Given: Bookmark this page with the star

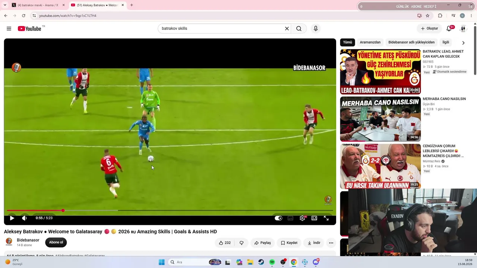Looking at the screenshot, I should [427, 16].
